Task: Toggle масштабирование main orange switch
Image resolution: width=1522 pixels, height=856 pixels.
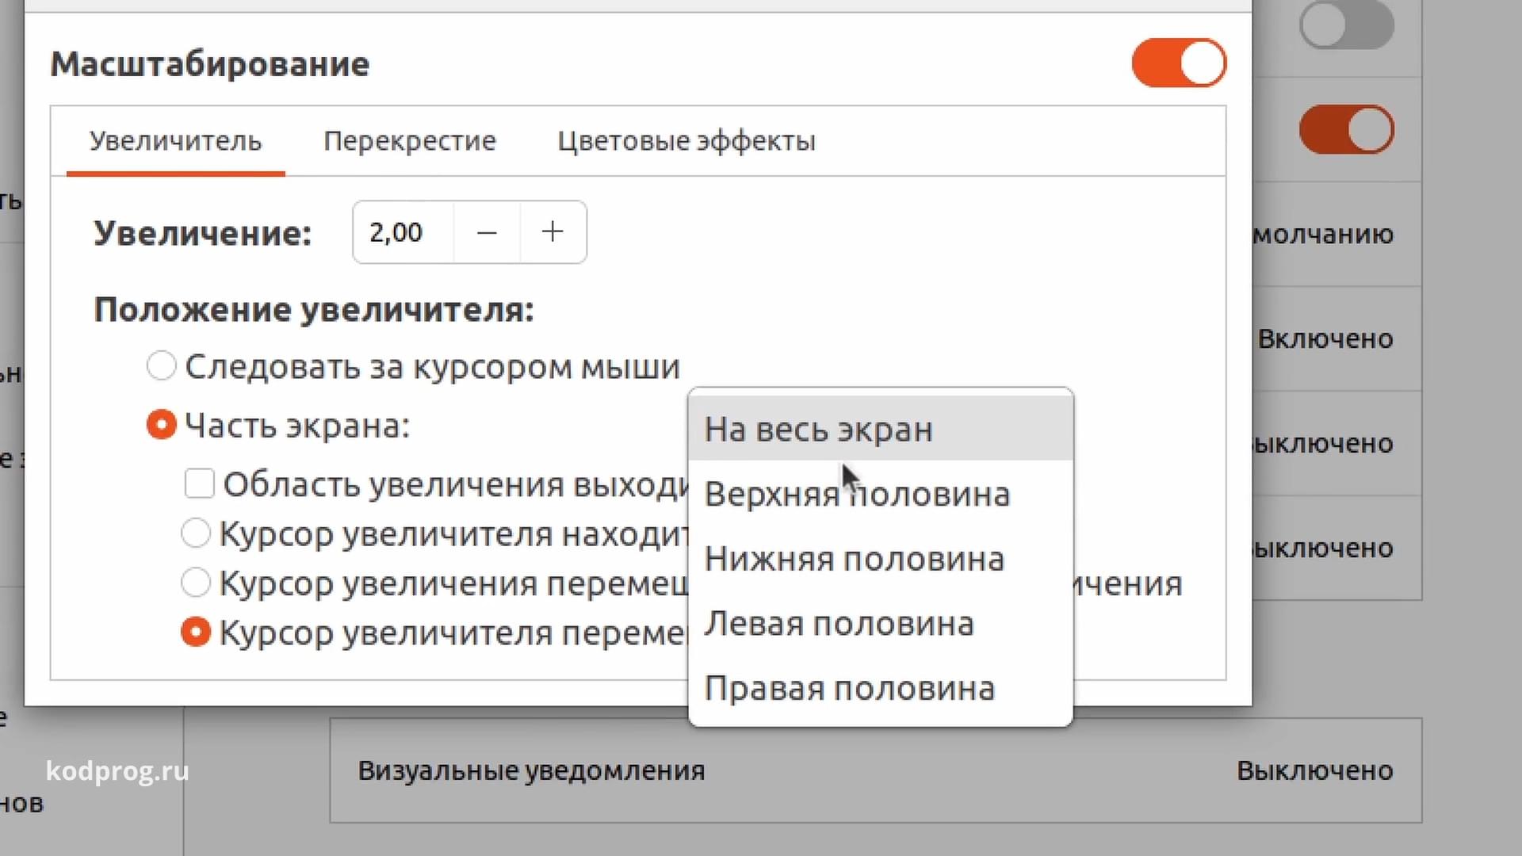Action: click(x=1178, y=63)
